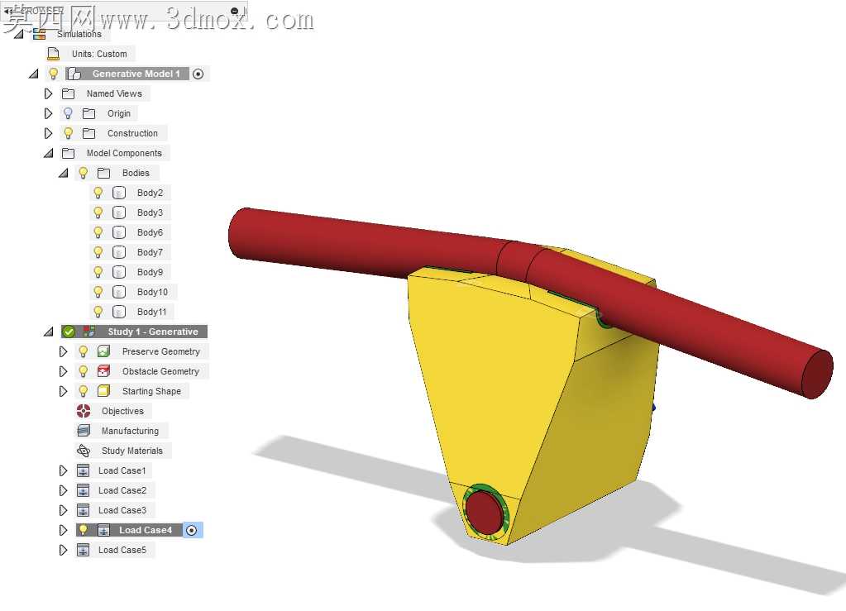Screen dimensions: 846x611
Task: Click the Starting Shape yellow icon
Action: coord(103,391)
